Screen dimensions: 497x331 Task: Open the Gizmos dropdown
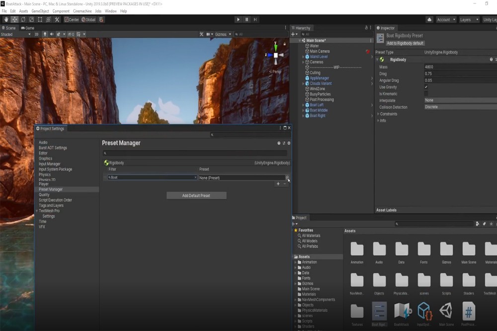pos(223,34)
